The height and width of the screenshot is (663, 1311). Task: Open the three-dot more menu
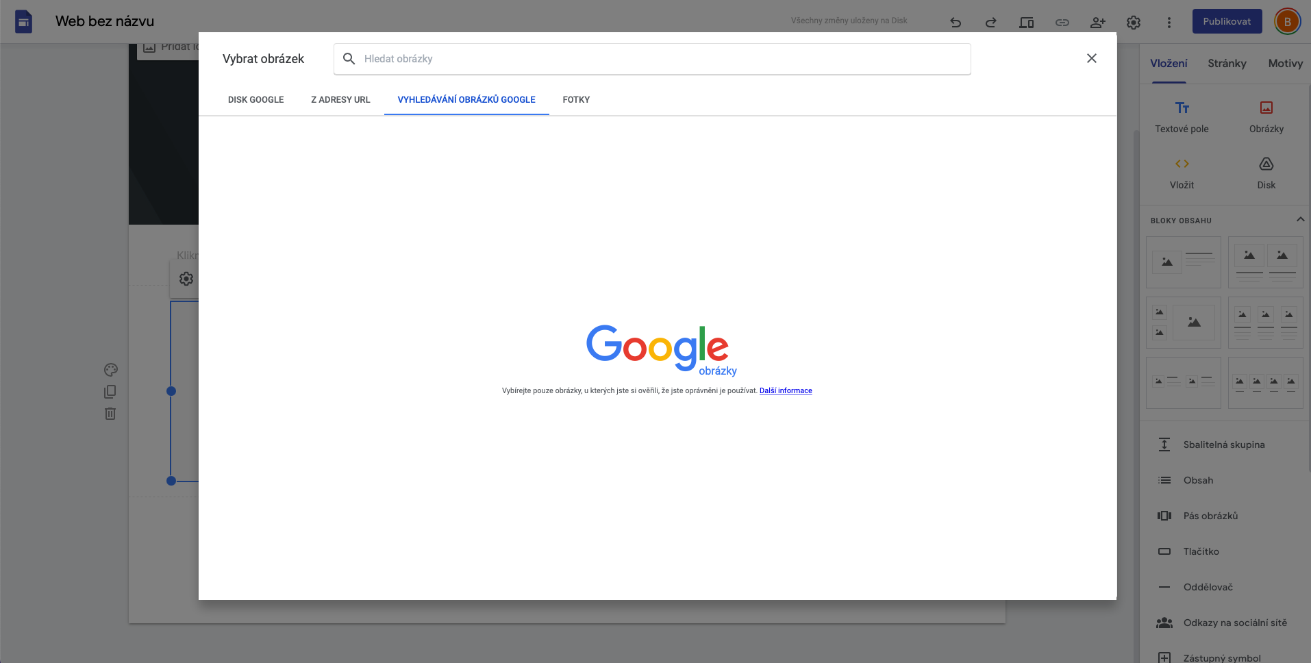click(1169, 22)
